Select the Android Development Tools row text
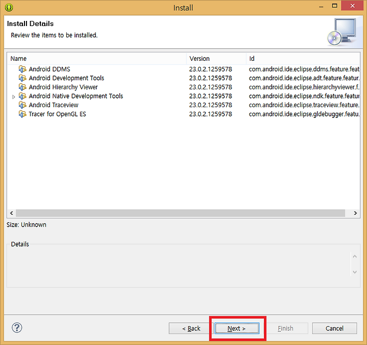This screenshot has height=345, width=367. tap(66, 78)
